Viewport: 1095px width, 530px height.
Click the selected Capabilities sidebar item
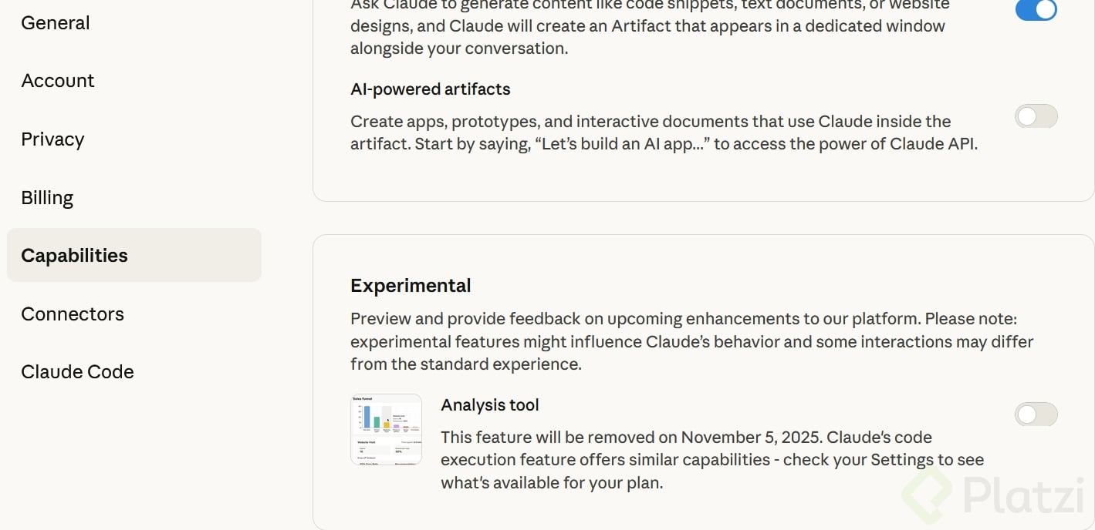75,256
